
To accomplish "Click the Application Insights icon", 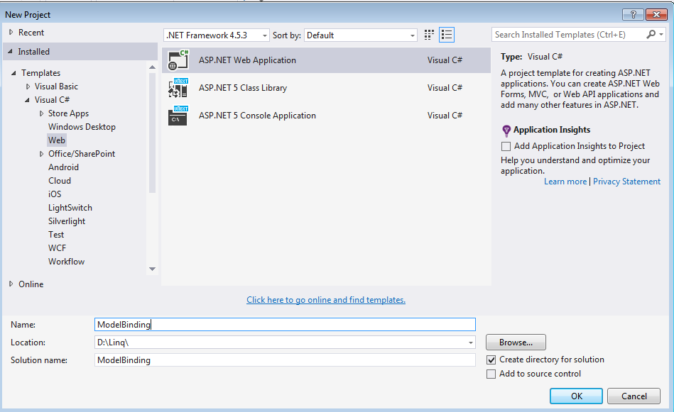I will [506, 130].
